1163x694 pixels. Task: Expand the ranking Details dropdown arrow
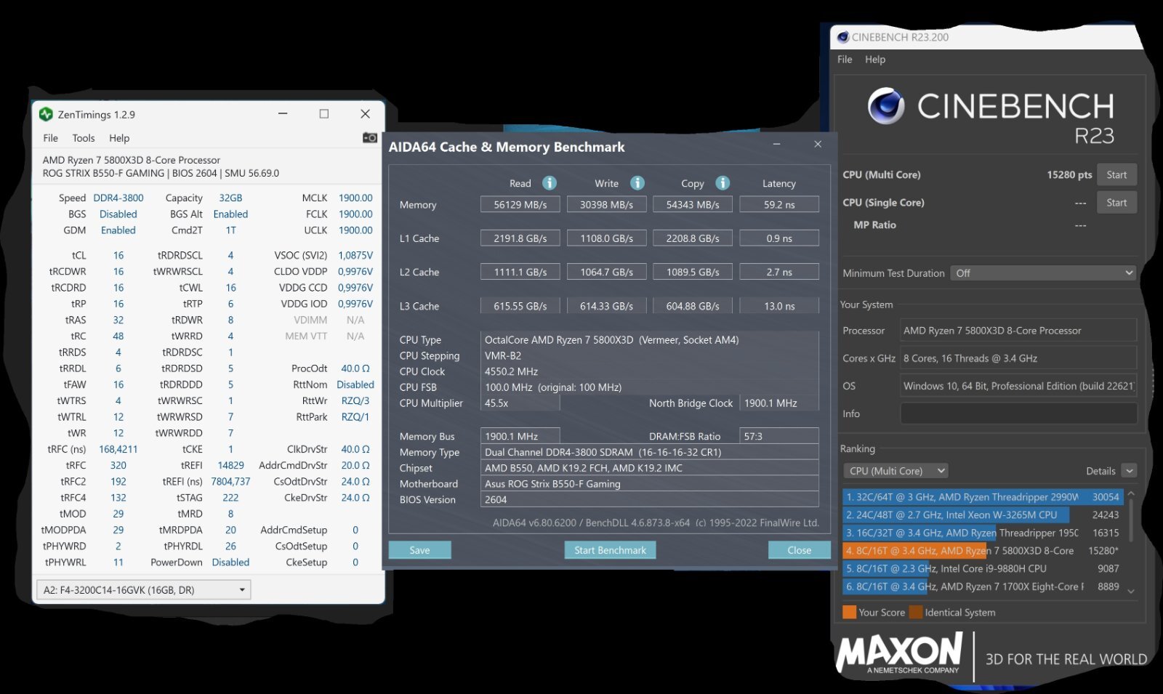[1130, 471]
